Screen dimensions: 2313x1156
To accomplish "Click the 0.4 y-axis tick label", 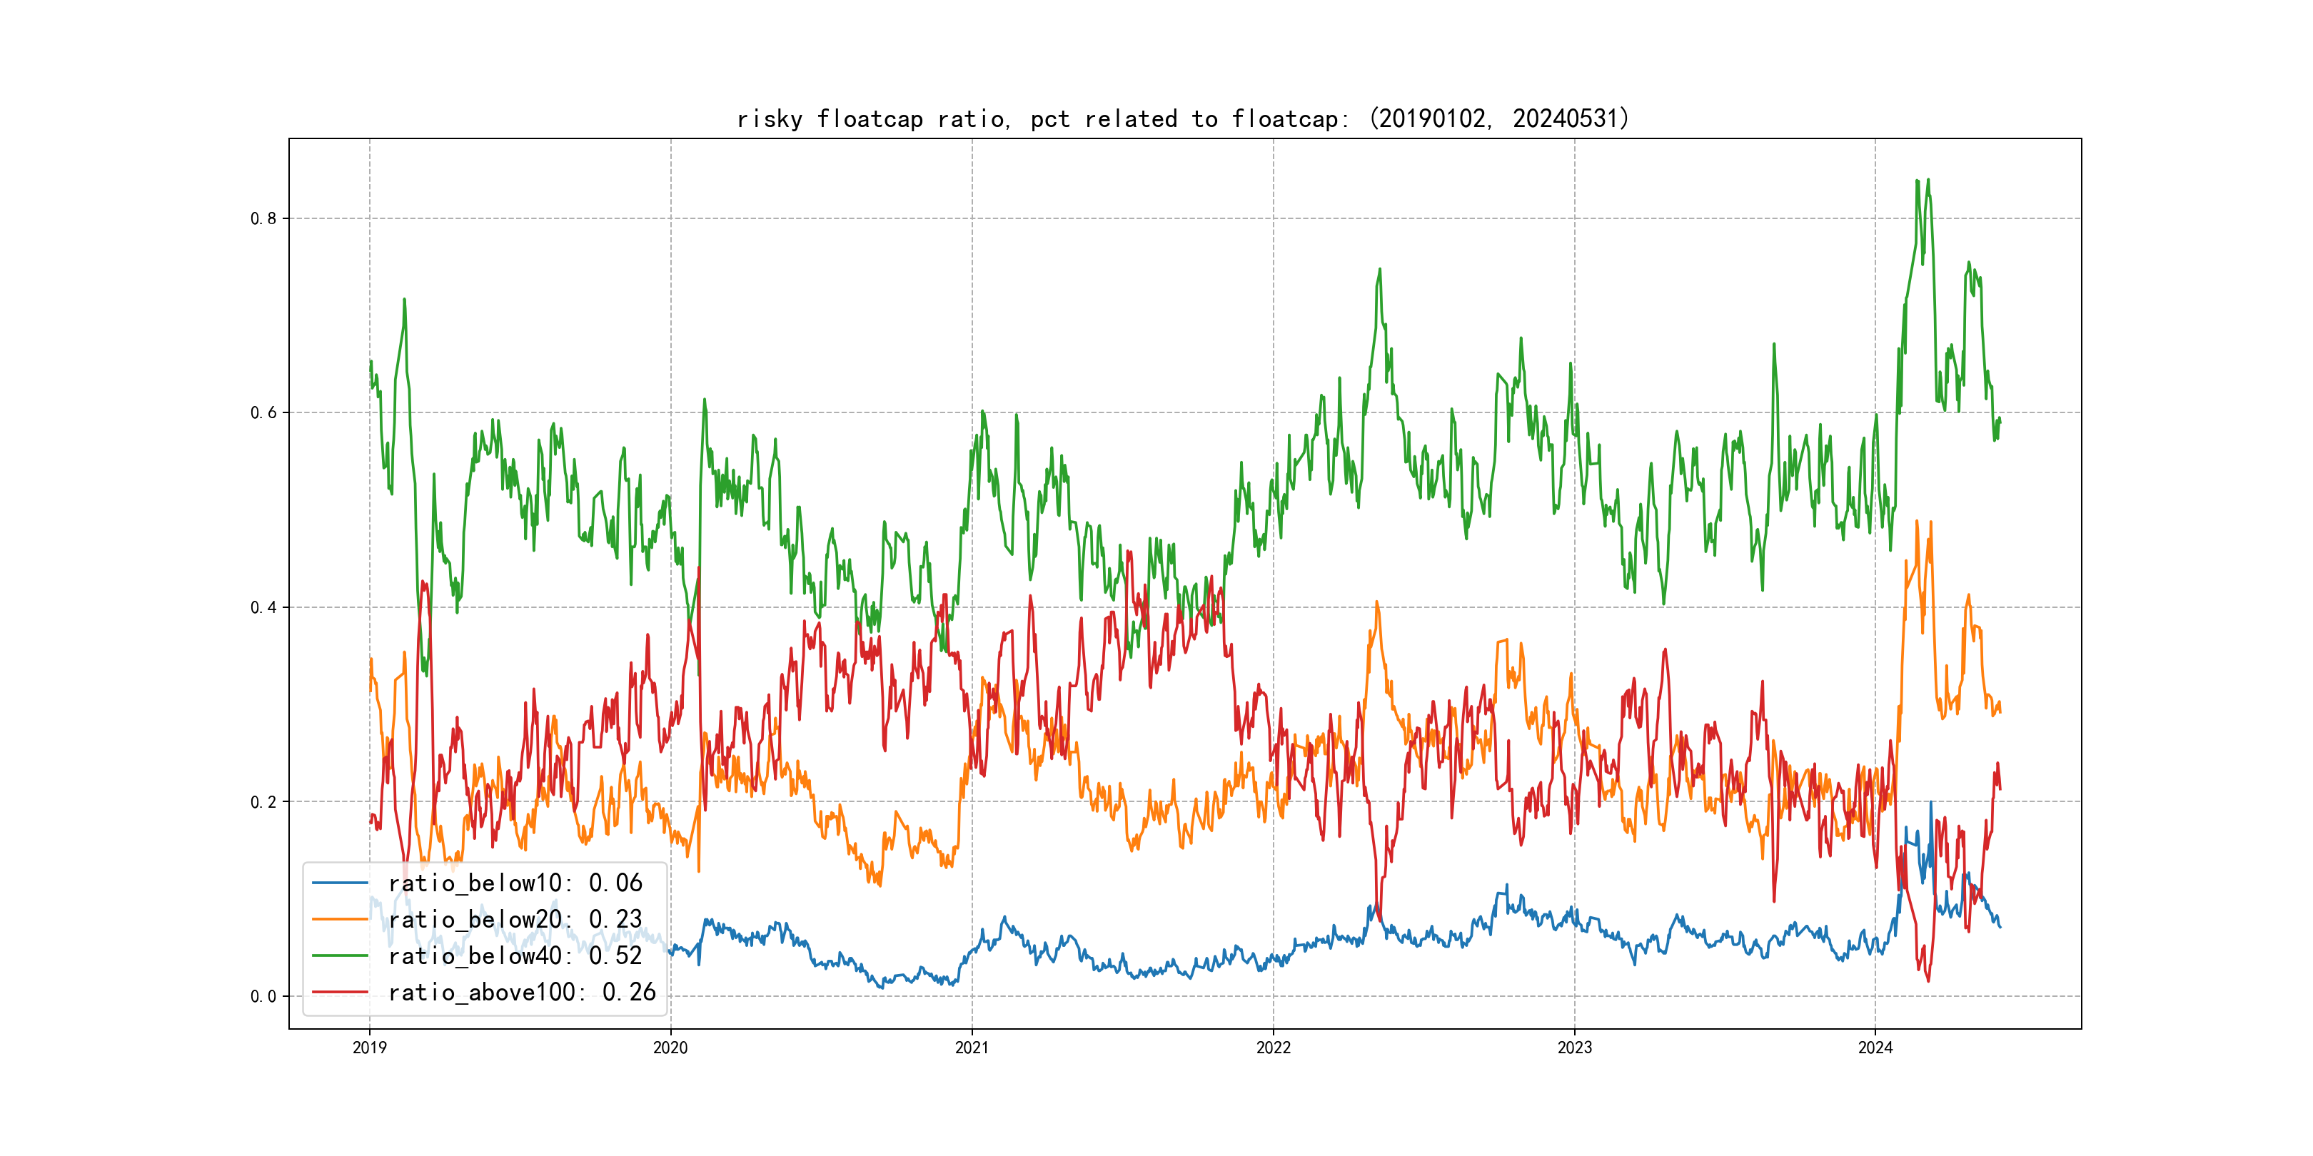I will pos(263,608).
